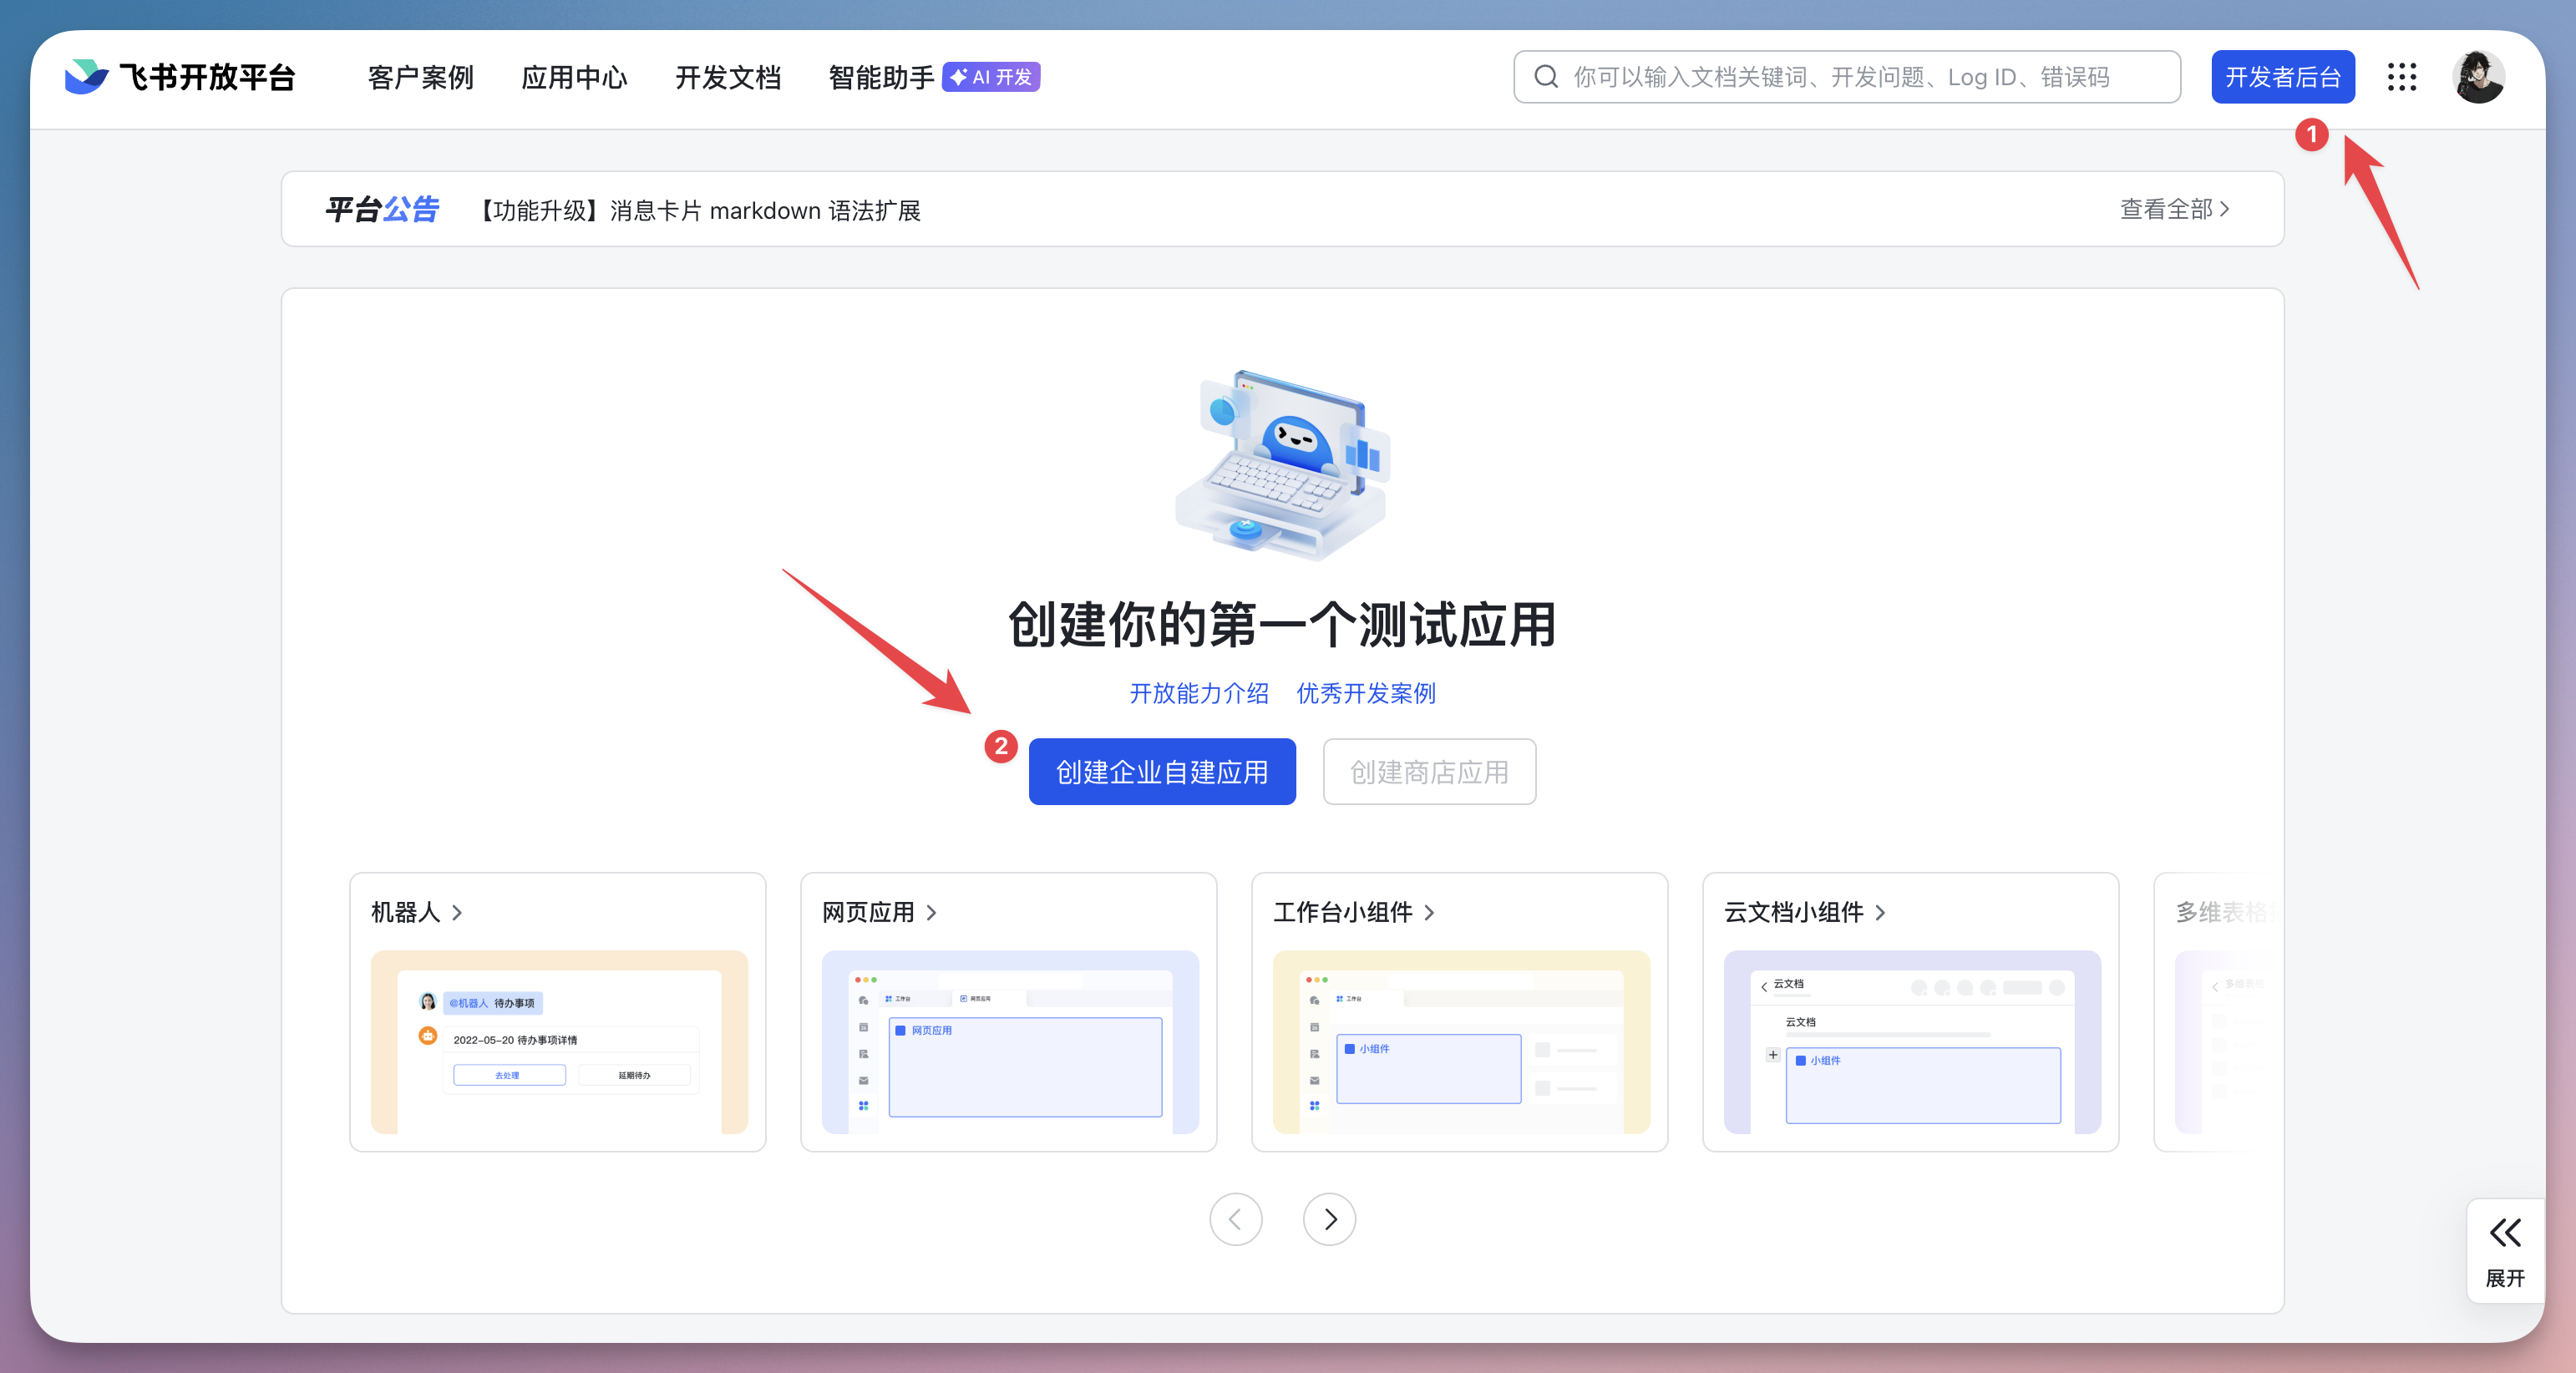The height and width of the screenshot is (1373, 2576).
Task: Open the 网页应用 preview thumbnail
Action: (x=1010, y=1042)
